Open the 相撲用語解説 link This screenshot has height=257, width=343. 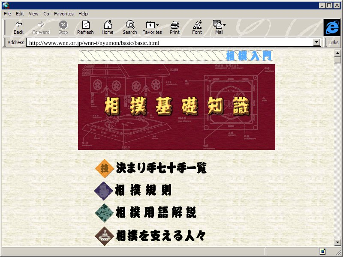click(x=156, y=213)
